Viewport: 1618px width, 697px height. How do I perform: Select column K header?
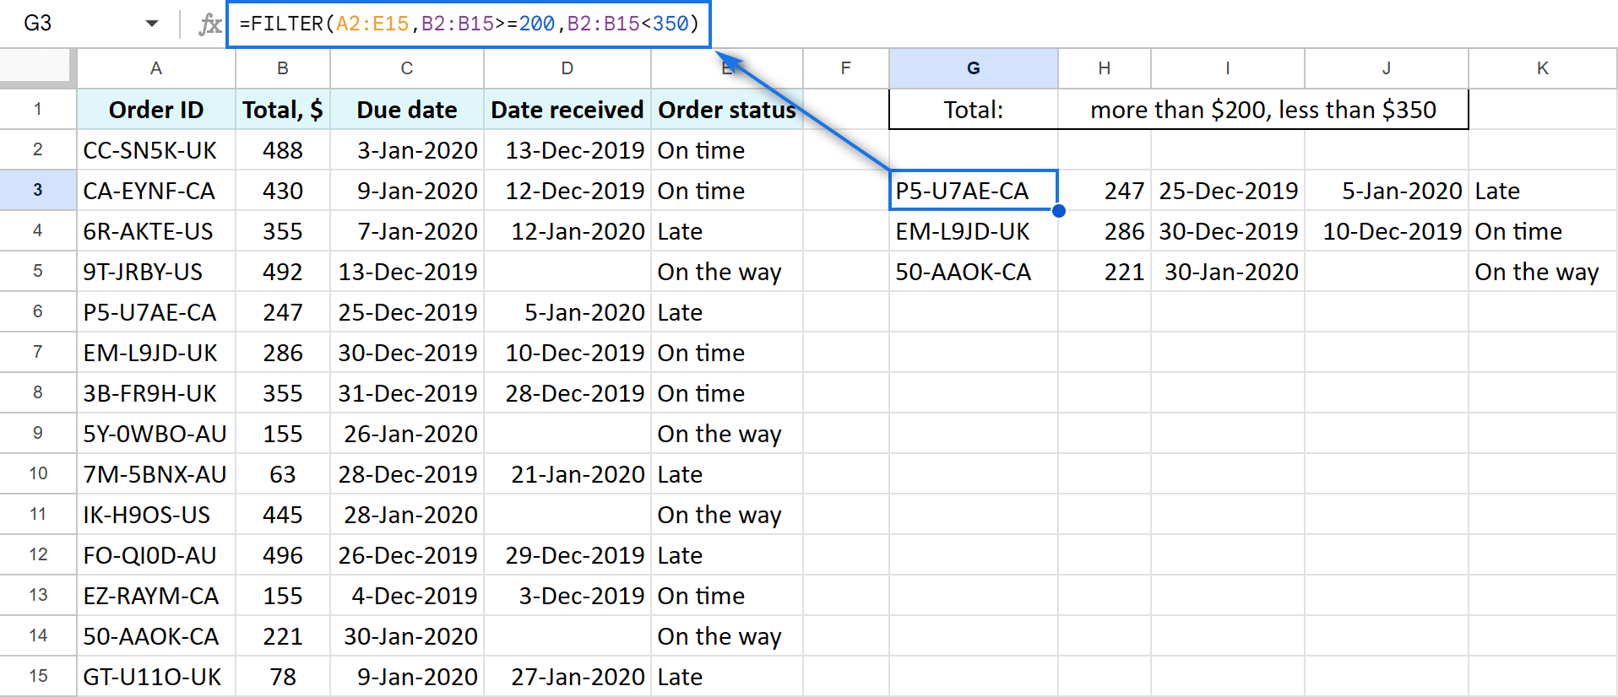[1542, 68]
